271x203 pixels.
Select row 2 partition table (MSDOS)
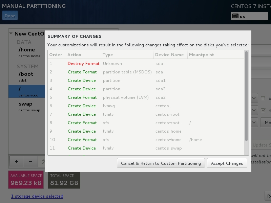pos(146,72)
